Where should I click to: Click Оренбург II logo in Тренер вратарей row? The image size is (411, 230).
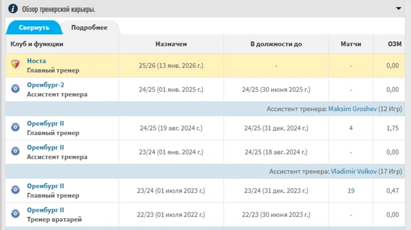coord(15,214)
